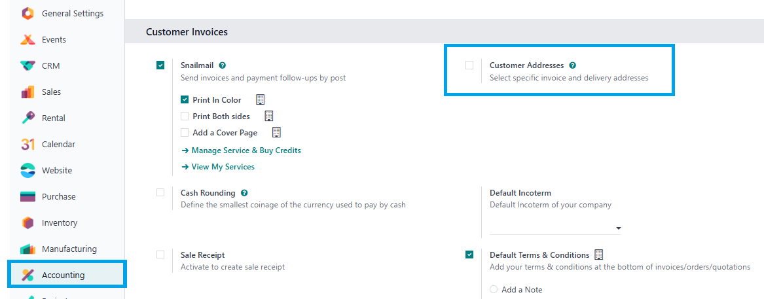Click the CRM icon in sidebar

27,65
